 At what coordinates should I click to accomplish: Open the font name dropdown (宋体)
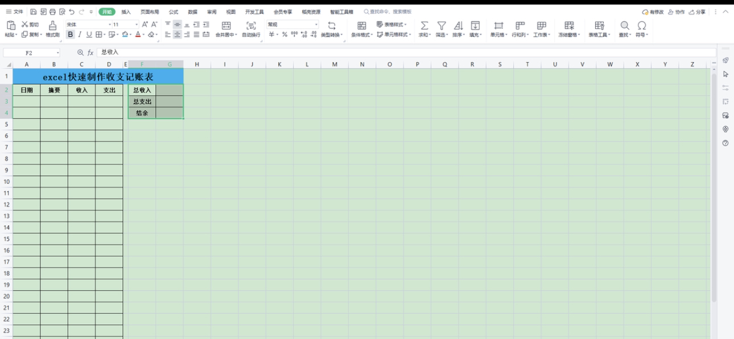108,24
